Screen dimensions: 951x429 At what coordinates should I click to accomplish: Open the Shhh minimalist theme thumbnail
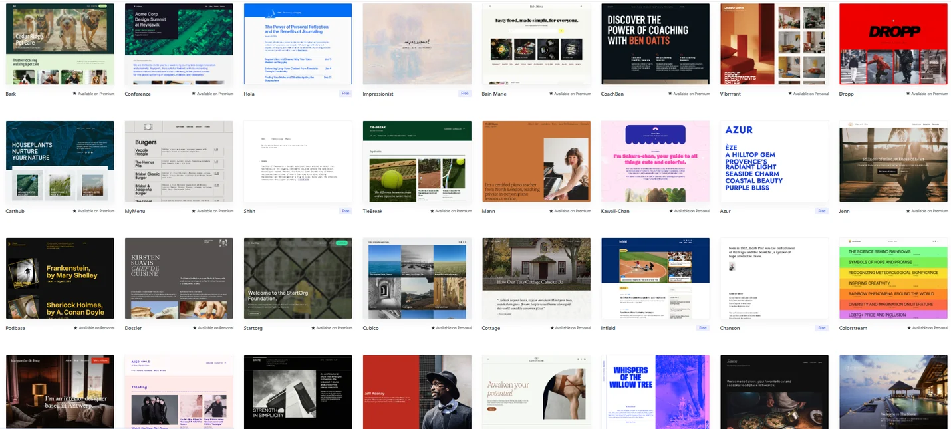[x=298, y=162]
